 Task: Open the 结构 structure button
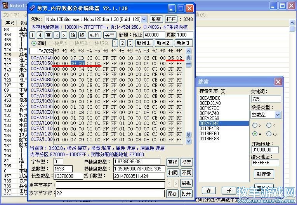tap(94, 35)
